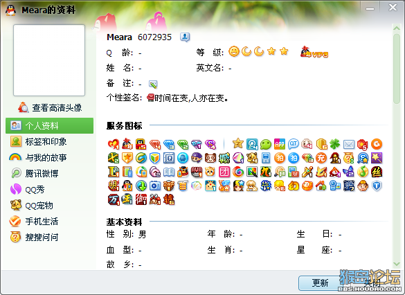Click the vertical scrollbar down arrow
This screenshot has height=295, width=405.
tap(397, 264)
